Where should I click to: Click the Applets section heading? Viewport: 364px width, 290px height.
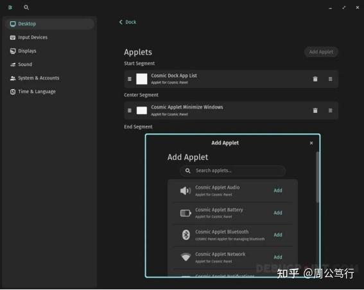(x=138, y=52)
